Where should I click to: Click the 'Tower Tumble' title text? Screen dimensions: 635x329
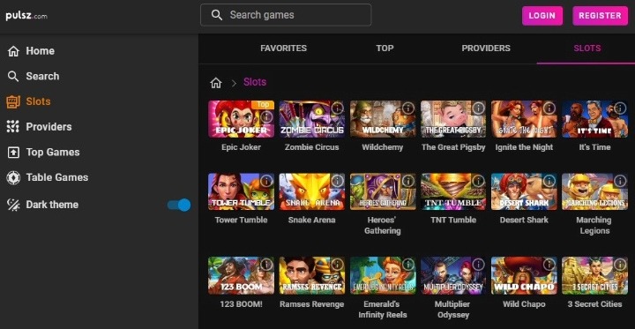(241, 221)
